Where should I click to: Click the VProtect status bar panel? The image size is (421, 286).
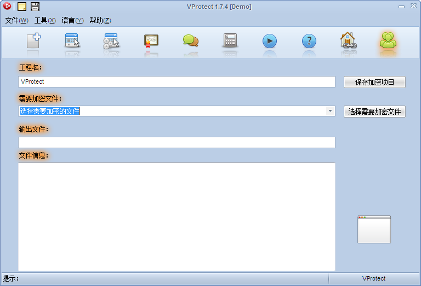click(x=374, y=278)
